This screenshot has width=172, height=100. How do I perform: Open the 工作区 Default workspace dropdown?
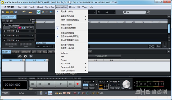click(x=23, y=93)
